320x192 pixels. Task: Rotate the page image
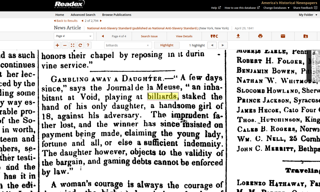(80, 45)
